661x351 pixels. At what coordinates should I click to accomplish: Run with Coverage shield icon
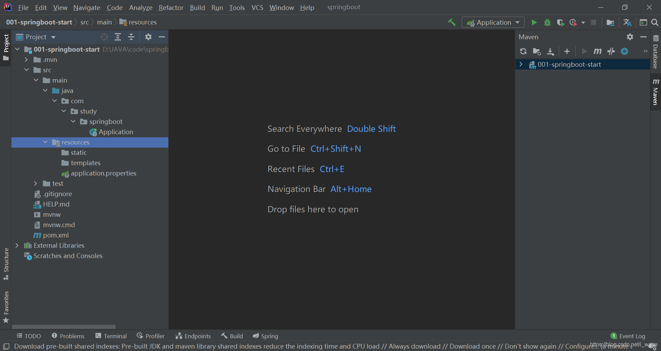tap(560, 22)
